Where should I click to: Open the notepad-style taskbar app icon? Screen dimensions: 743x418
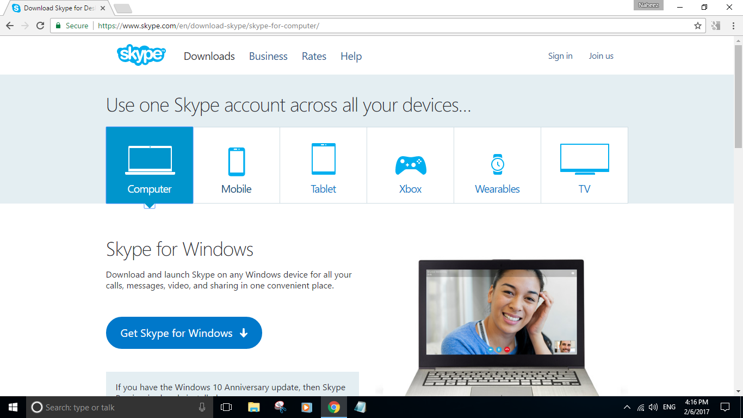tap(360, 407)
